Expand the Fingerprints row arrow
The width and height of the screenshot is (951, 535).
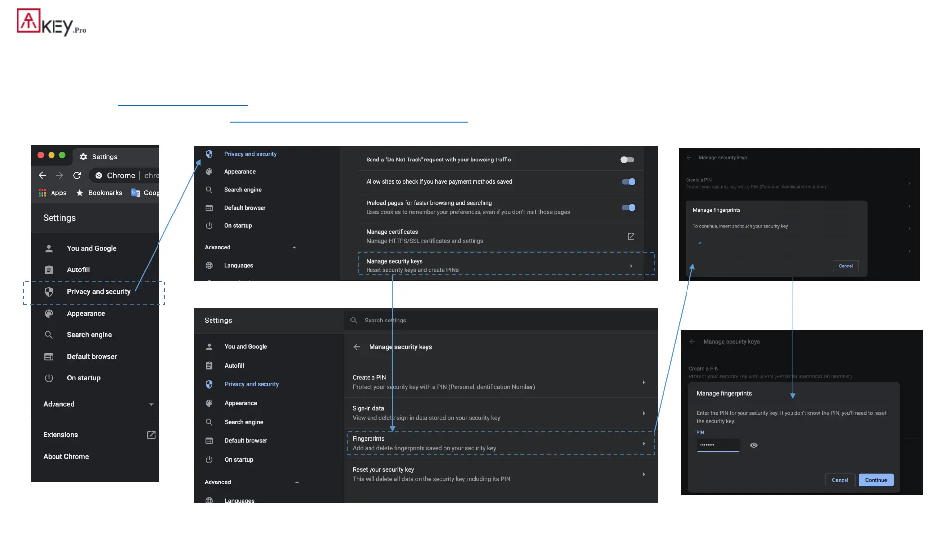[x=644, y=444]
